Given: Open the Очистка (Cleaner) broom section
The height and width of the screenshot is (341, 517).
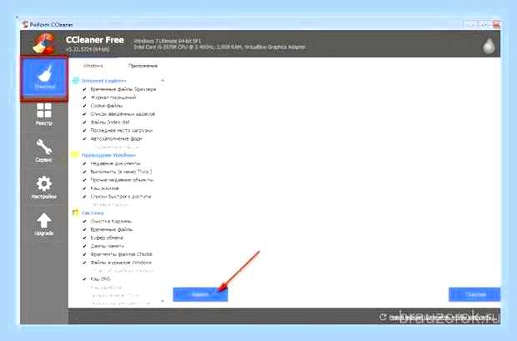Looking at the screenshot, I should pos(44,78).
